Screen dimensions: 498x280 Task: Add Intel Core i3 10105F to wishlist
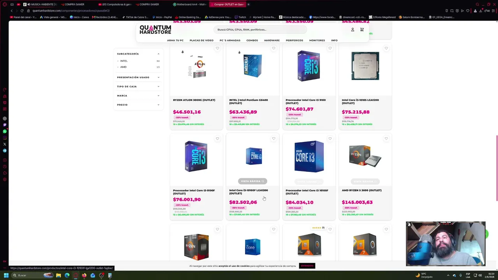point(330,138)
